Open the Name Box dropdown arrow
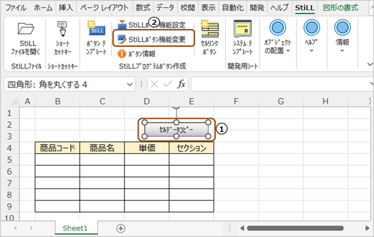The image size is (374, 237). (x=130, y=84)
